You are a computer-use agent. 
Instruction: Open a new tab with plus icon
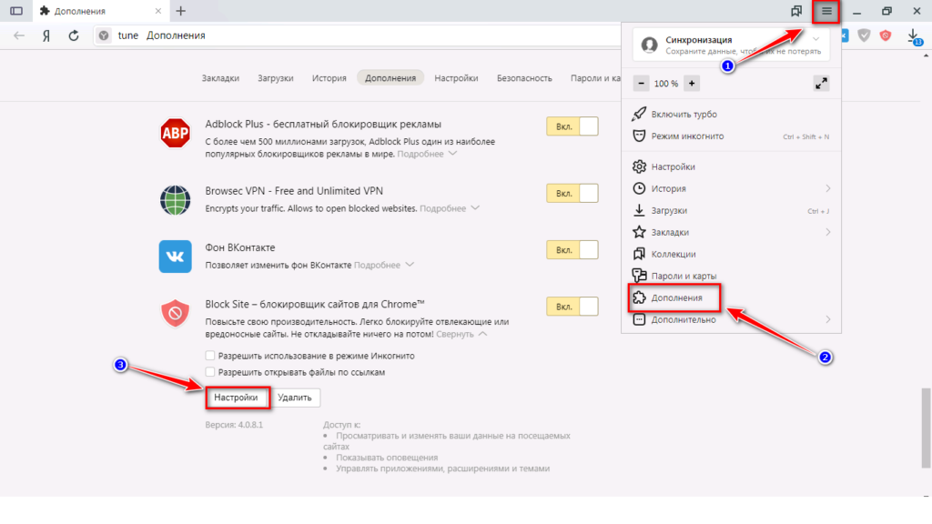click(x=181, y=11)
